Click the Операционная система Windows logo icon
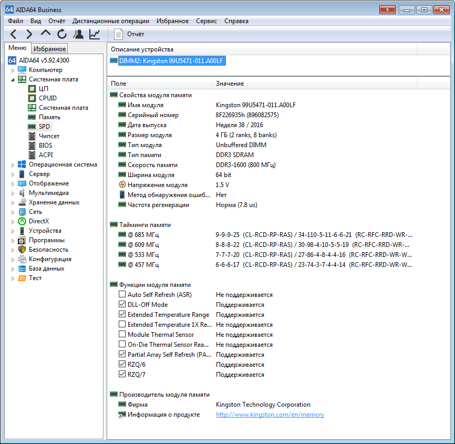Image resolution: width=455 pixels, height=444 pixels. click(22, 164)
